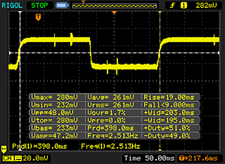The height and width of the screenshot is (164, 225).
Task: Click the Vpre=0.0% measurement
Action: pos(106,120)
